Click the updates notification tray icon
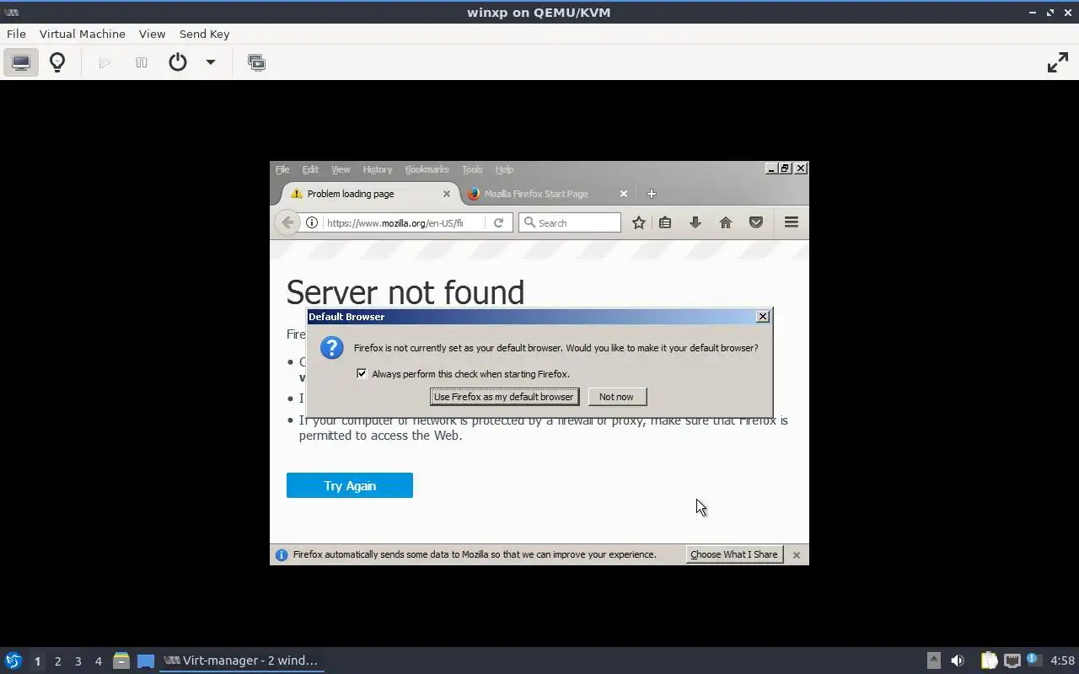The width and height of the screenshot is (1079, 674). (1034, 660)
